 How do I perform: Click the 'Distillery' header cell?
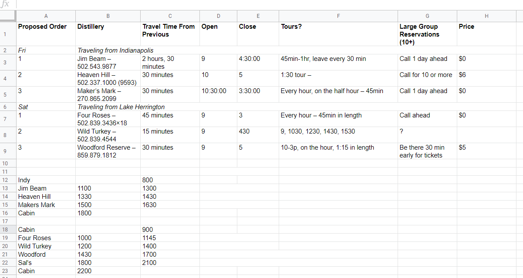click(x=108, y=34)
